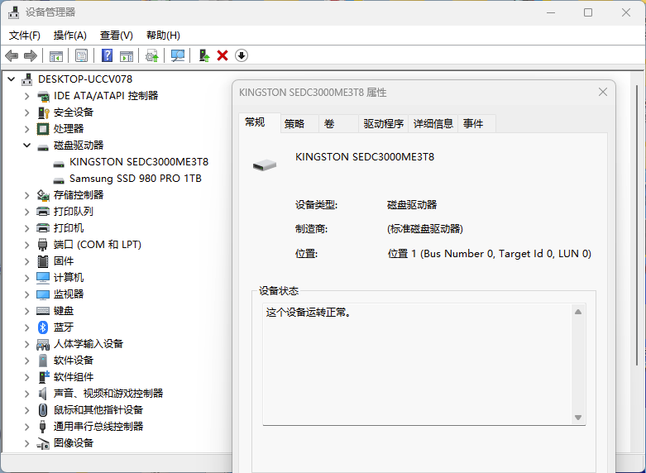Select the 常规 tab

point(260,122)
